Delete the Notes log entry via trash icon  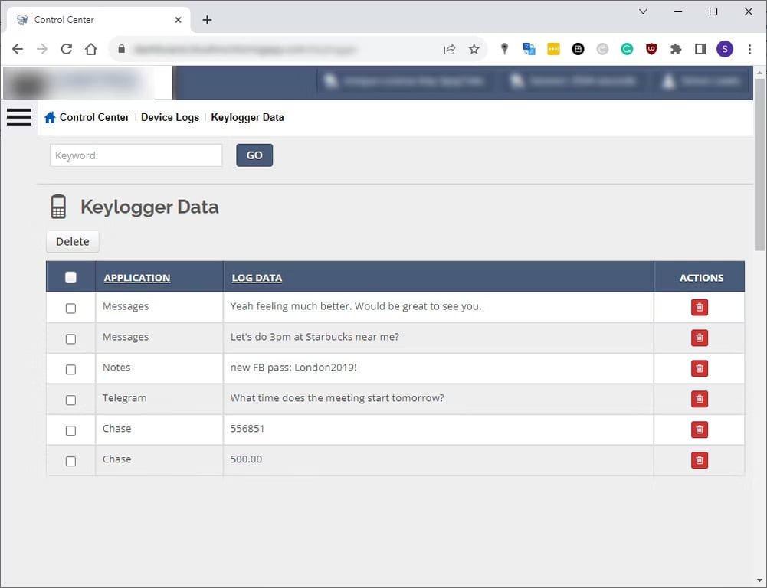pyautogui.click(x=699, y=368)
